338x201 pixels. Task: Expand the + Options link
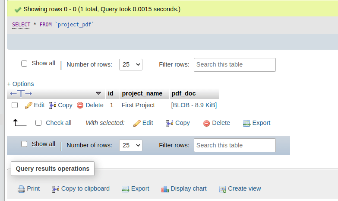tap(20, 84)
